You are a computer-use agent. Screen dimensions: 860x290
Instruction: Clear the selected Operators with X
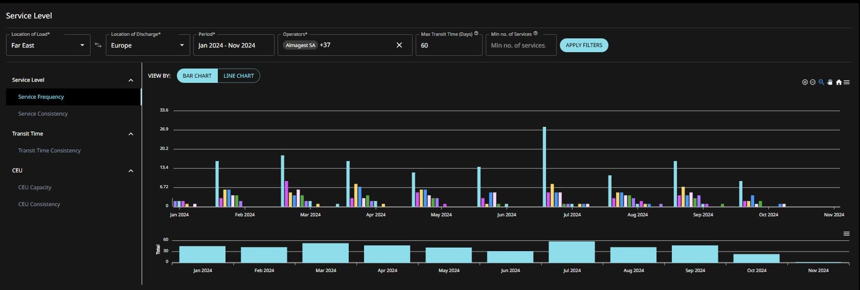[x=399, y=46]
